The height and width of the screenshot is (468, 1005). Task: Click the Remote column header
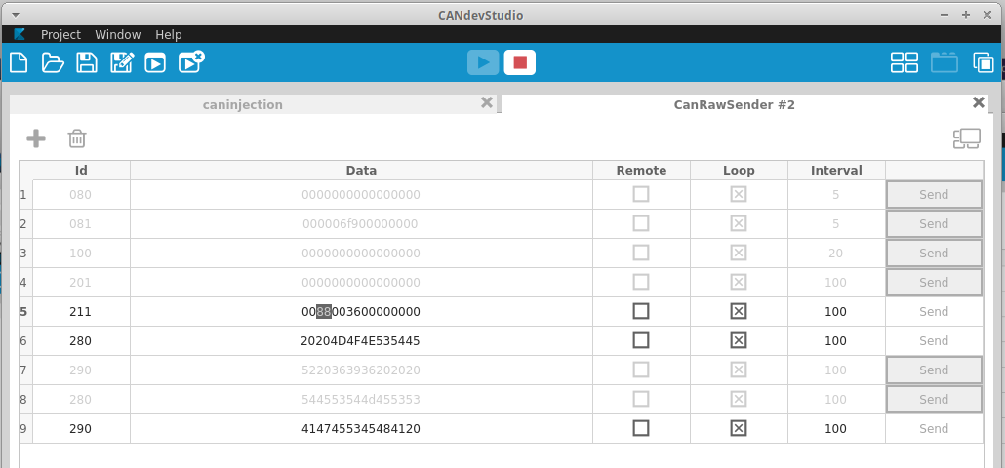coord(642,171)
